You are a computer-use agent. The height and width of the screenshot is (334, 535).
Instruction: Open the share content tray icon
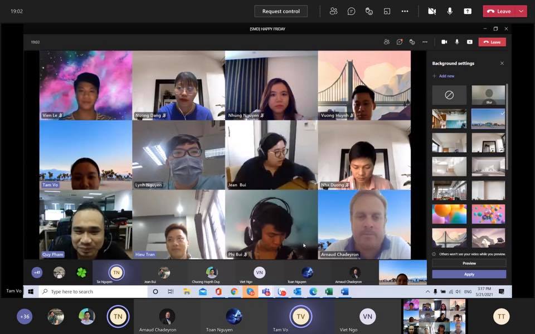(468, 11)
